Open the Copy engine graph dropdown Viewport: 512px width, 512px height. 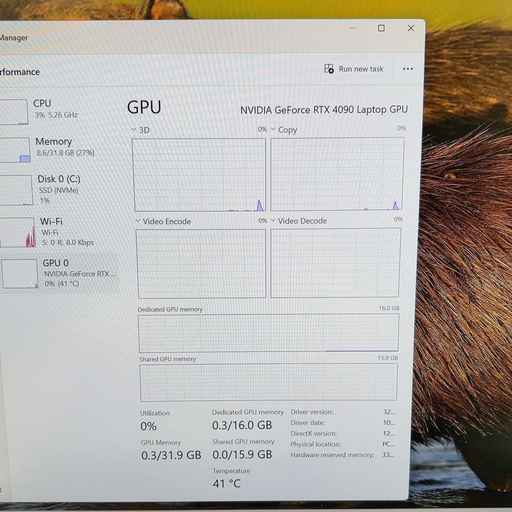(x=273, y=129)
